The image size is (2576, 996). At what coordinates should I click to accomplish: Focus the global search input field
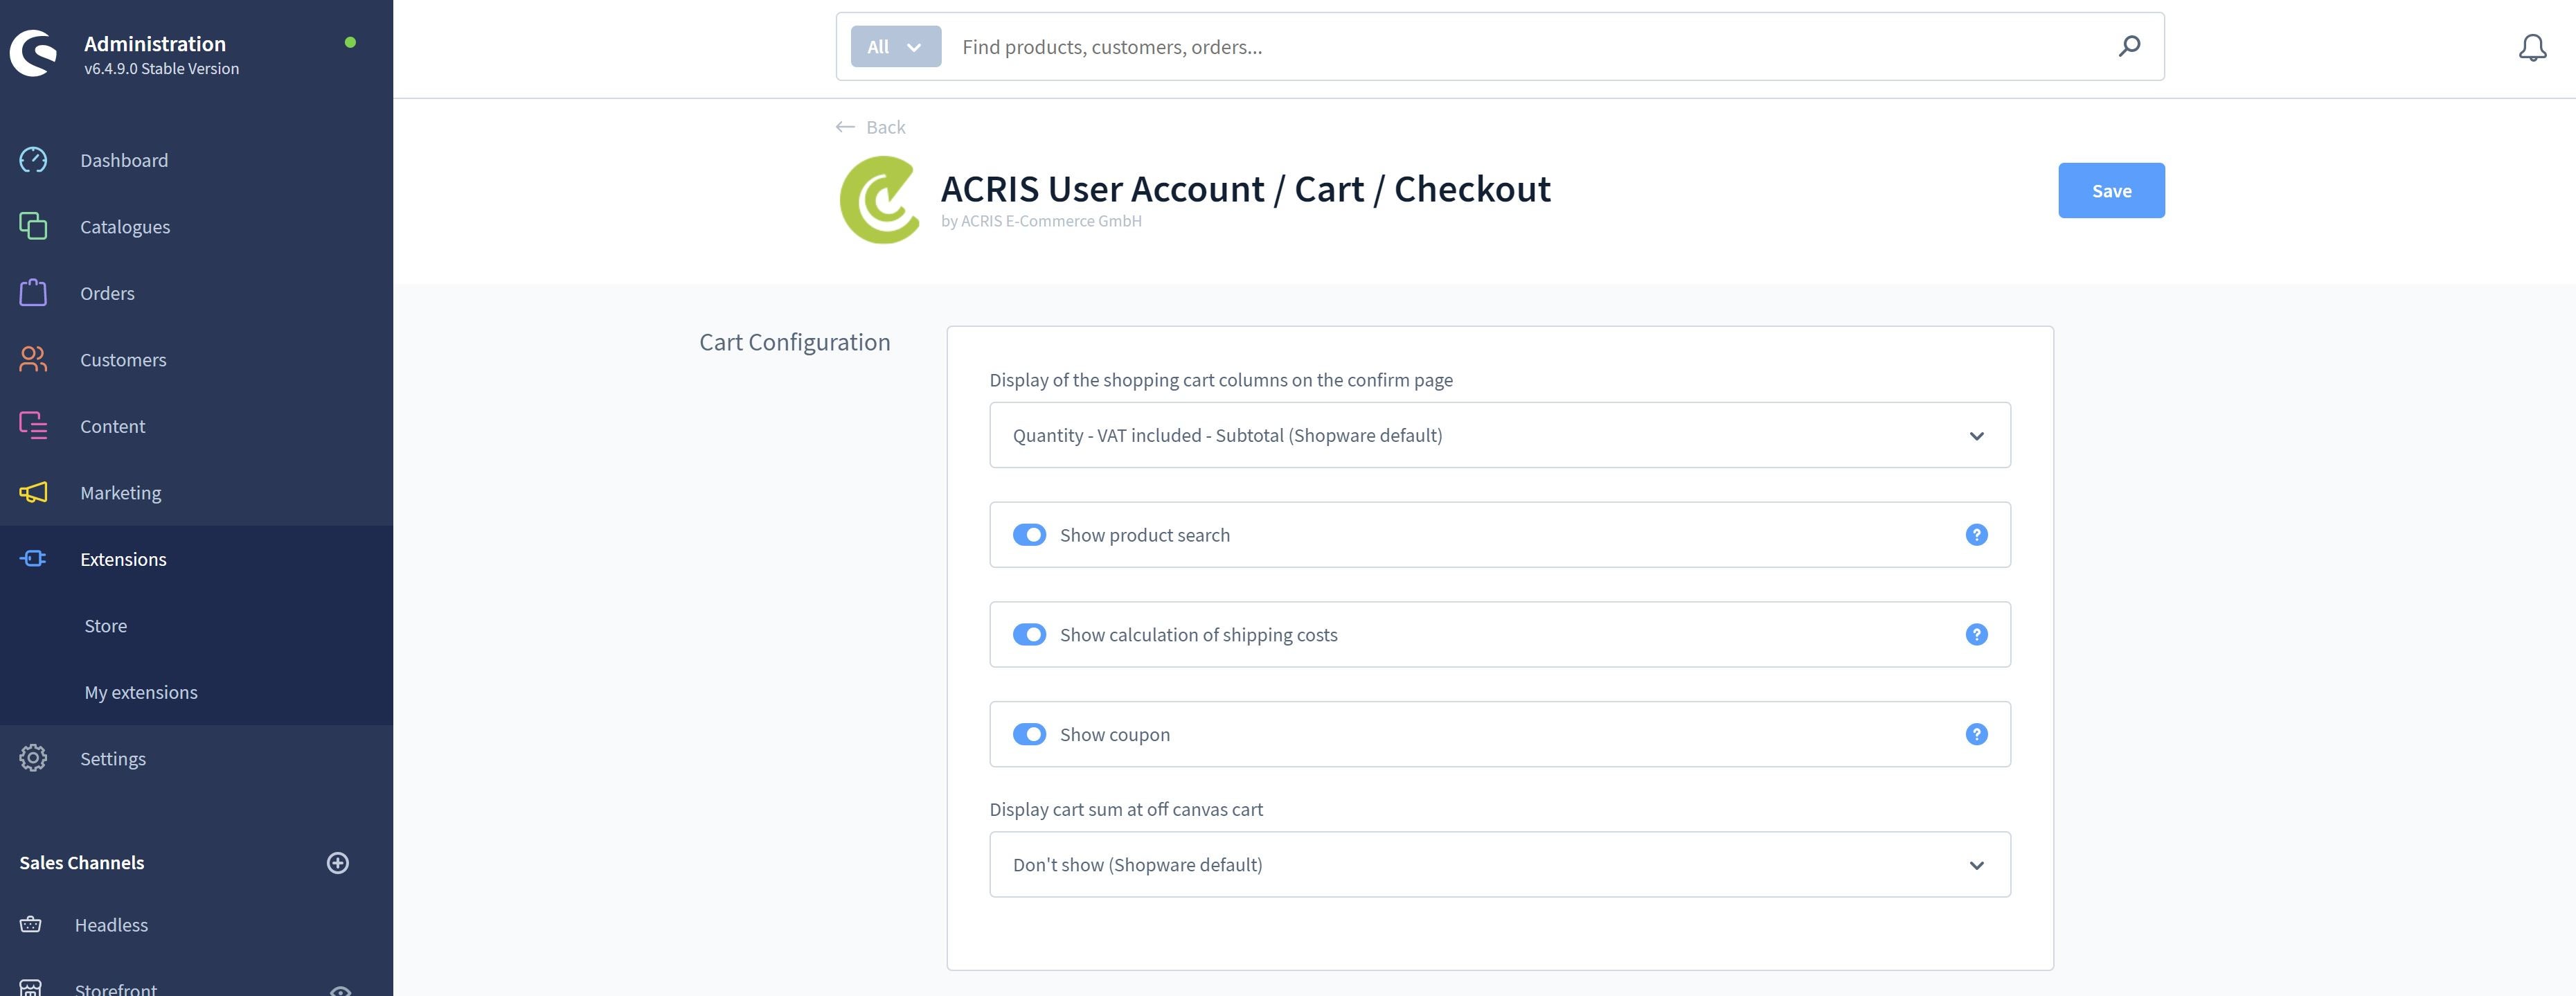[x=1529, y=46]
